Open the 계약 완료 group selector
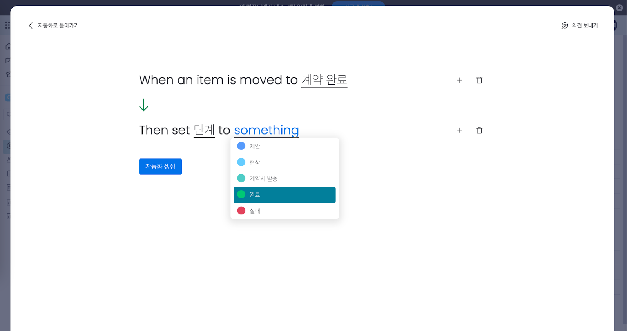The height and width of the screenshot is (331, 627). pyautogui.click(x=324, y=80)
